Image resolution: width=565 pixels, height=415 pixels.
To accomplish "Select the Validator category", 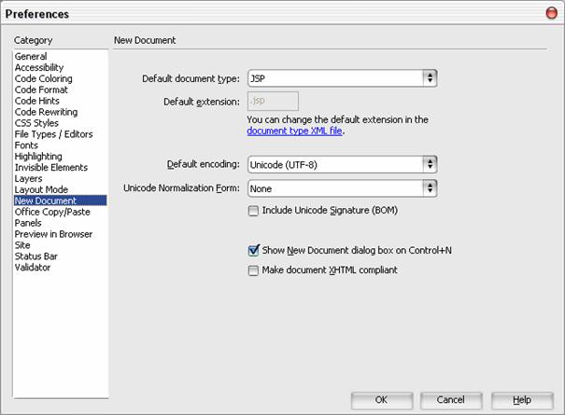I will click(x=33, y=268).
